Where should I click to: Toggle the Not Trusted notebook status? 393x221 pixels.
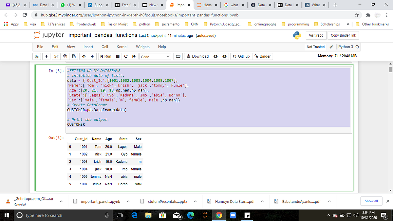pos(315,47)
